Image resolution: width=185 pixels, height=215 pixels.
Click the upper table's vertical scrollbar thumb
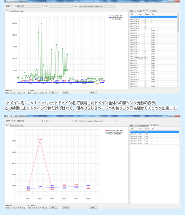coord(178,23)
